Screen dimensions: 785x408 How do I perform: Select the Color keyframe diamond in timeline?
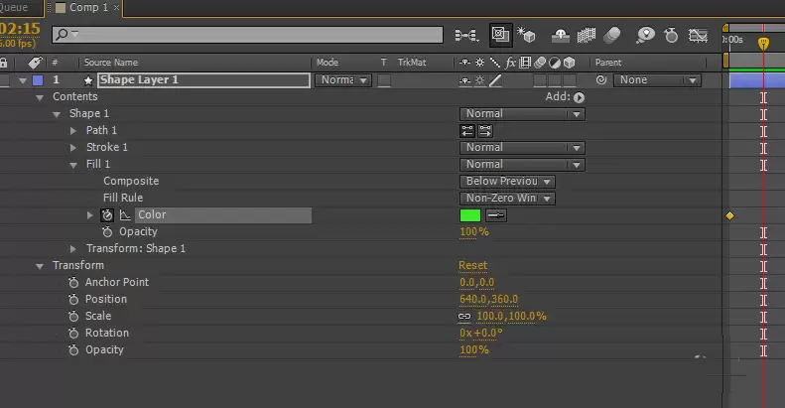click(x=730, y=215)
